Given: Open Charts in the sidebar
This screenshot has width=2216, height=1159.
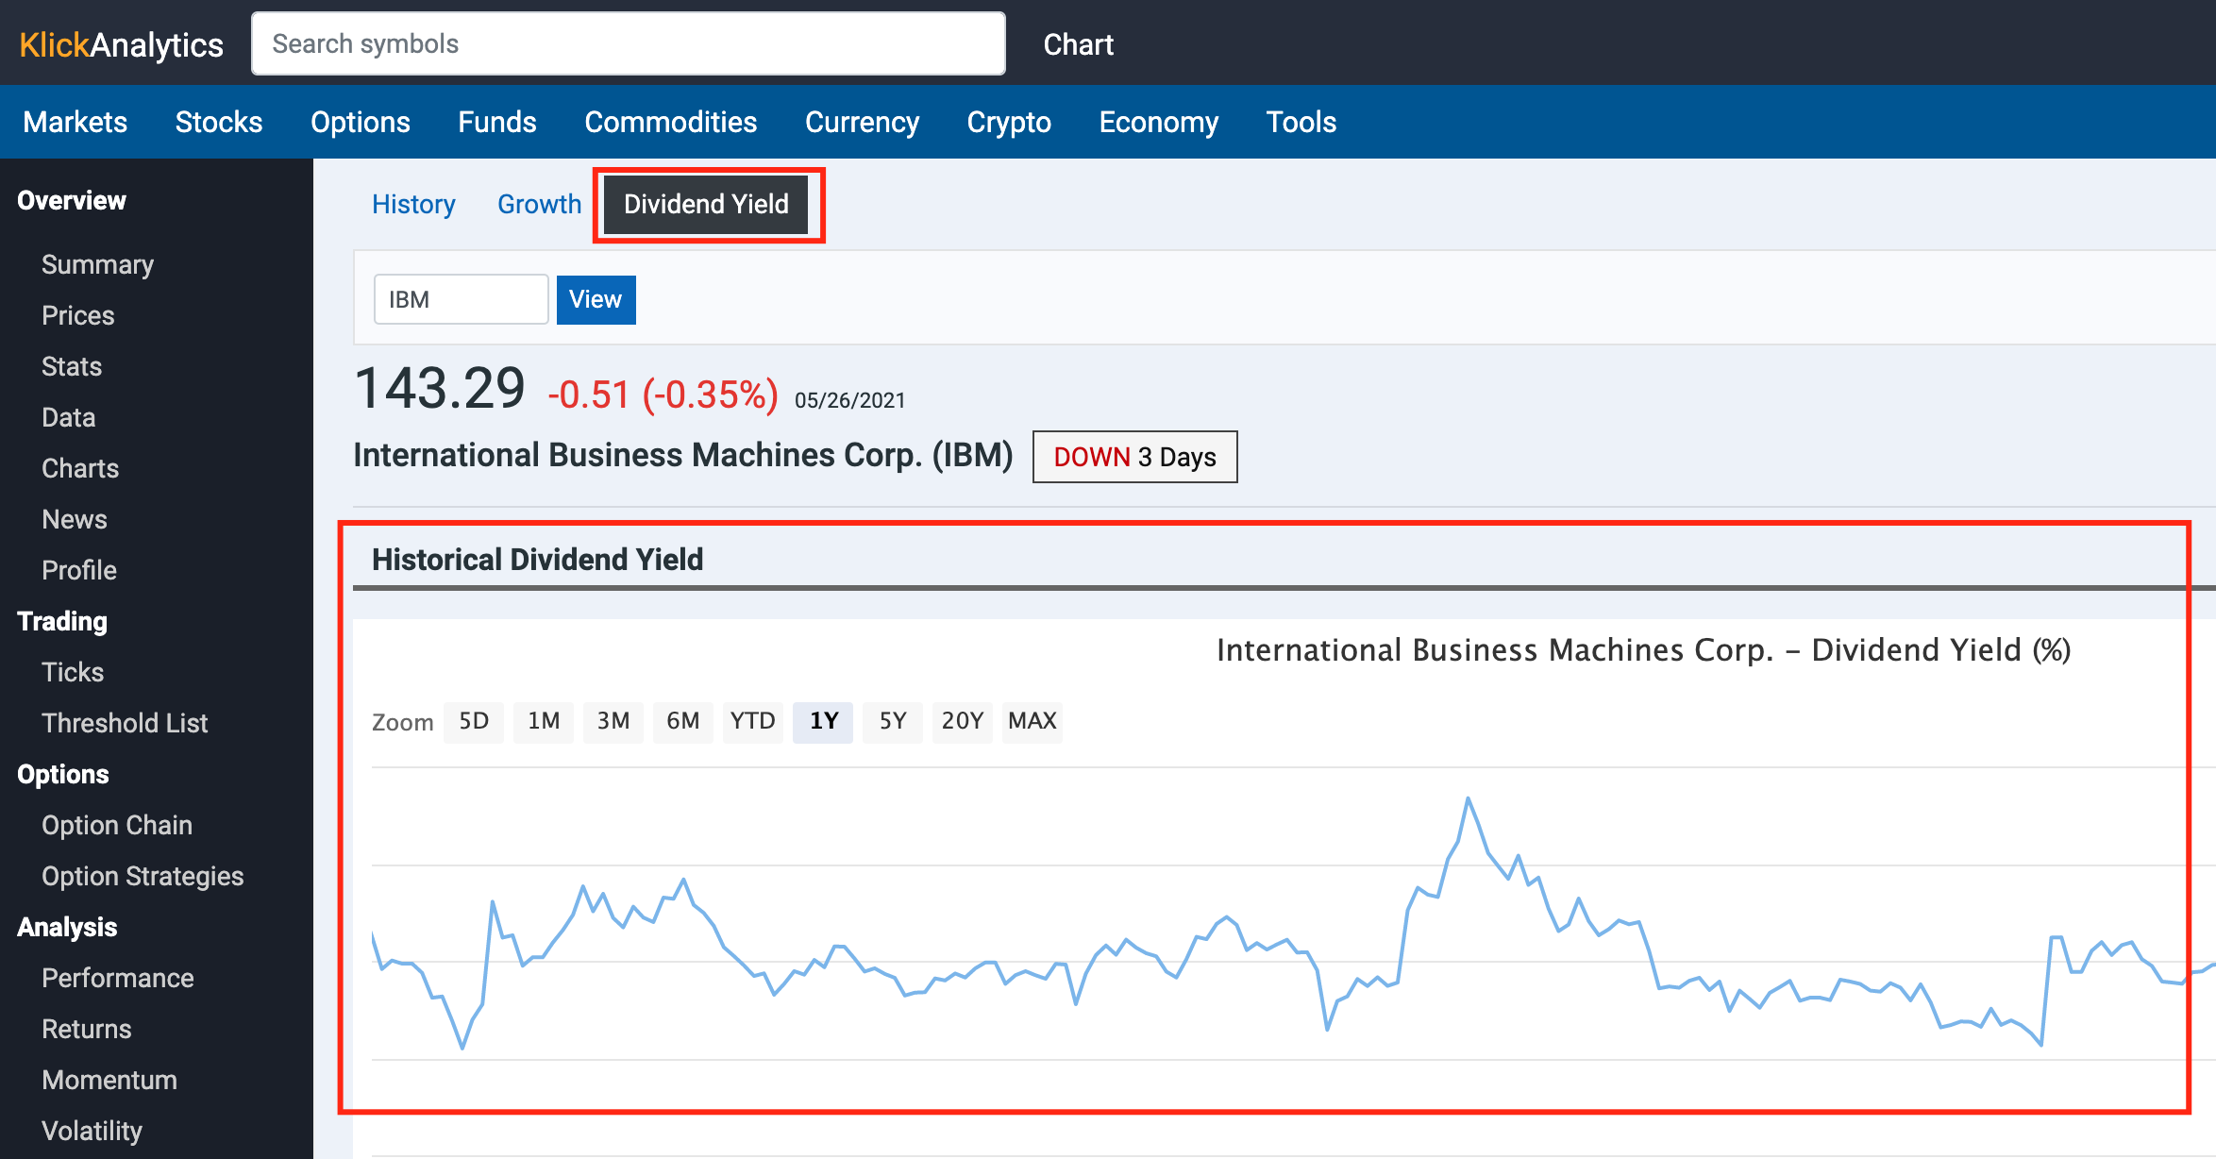Looking at the screenshot, I should tap(80, 468).
